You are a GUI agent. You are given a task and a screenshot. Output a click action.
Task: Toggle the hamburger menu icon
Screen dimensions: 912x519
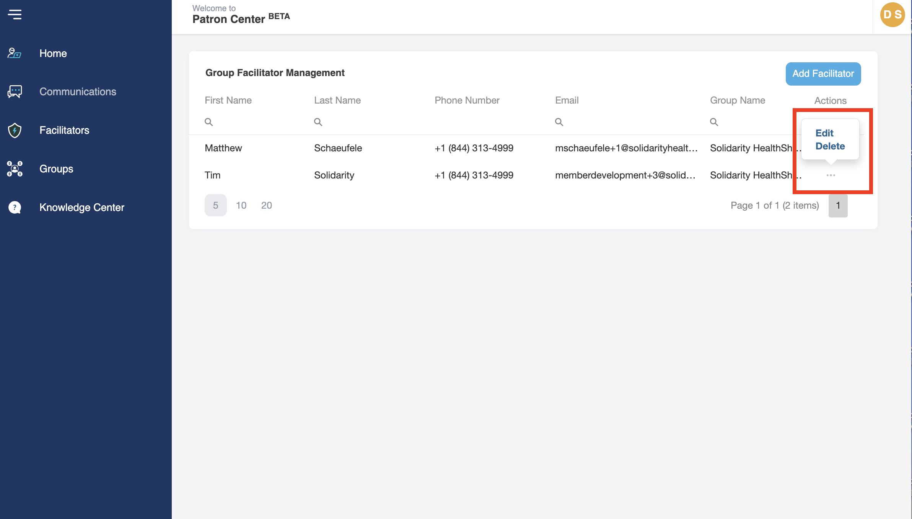[15, 15]
